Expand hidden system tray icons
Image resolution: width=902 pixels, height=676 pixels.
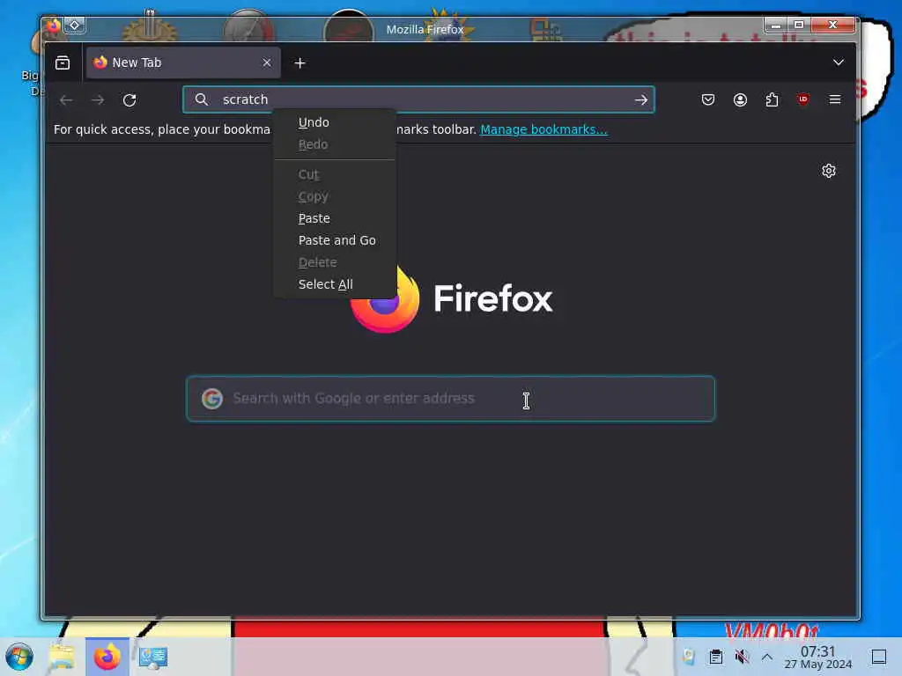767,657
